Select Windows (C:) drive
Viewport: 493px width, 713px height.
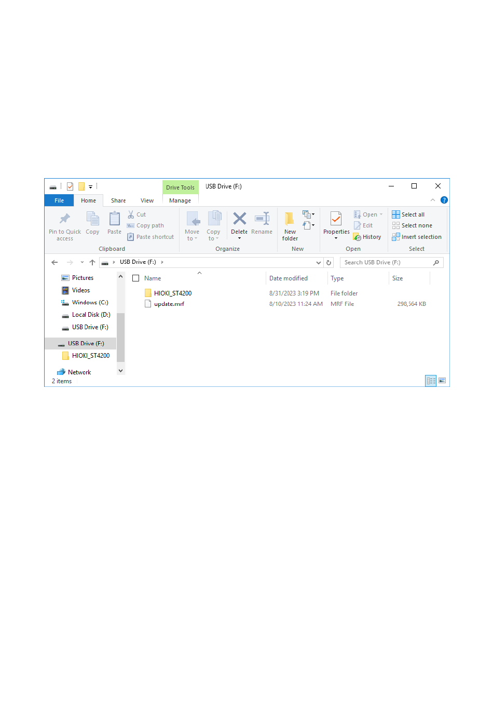pyautogui.click(x=90, y=302)
